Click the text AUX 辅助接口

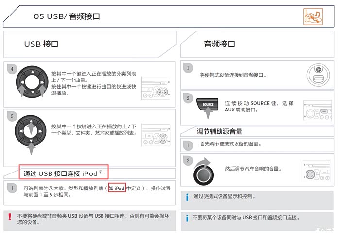coord(241,110)
